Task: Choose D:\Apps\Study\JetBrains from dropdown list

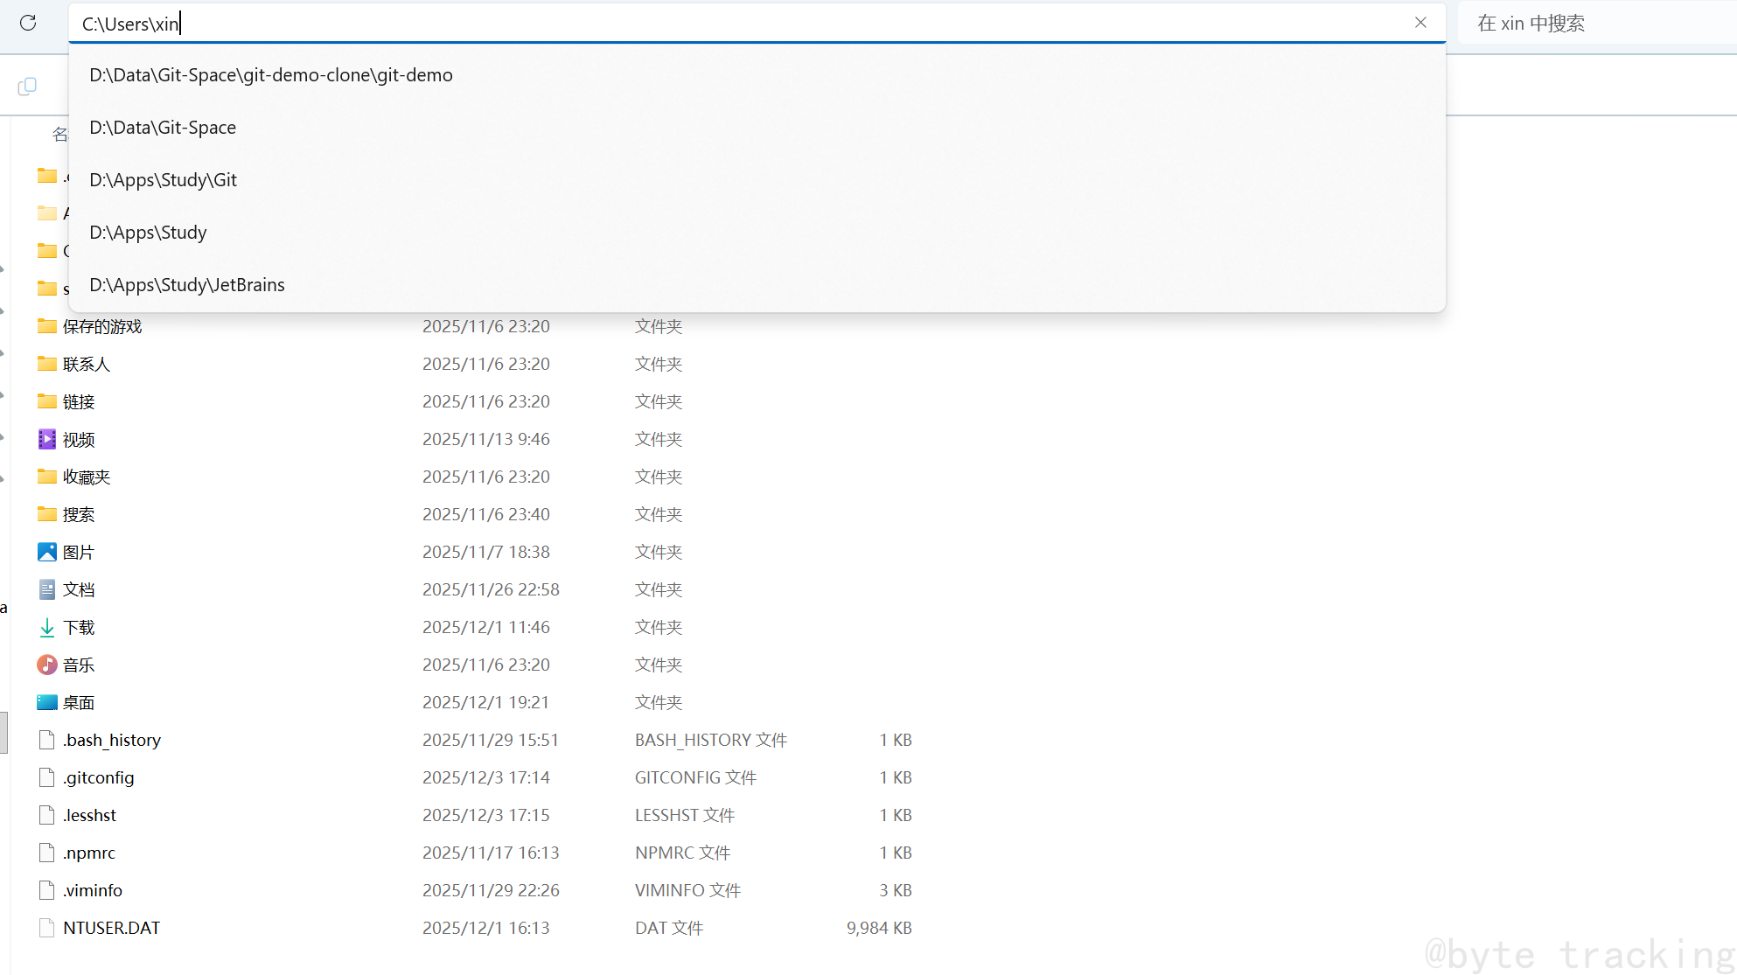Action: [x=187, y=285]
